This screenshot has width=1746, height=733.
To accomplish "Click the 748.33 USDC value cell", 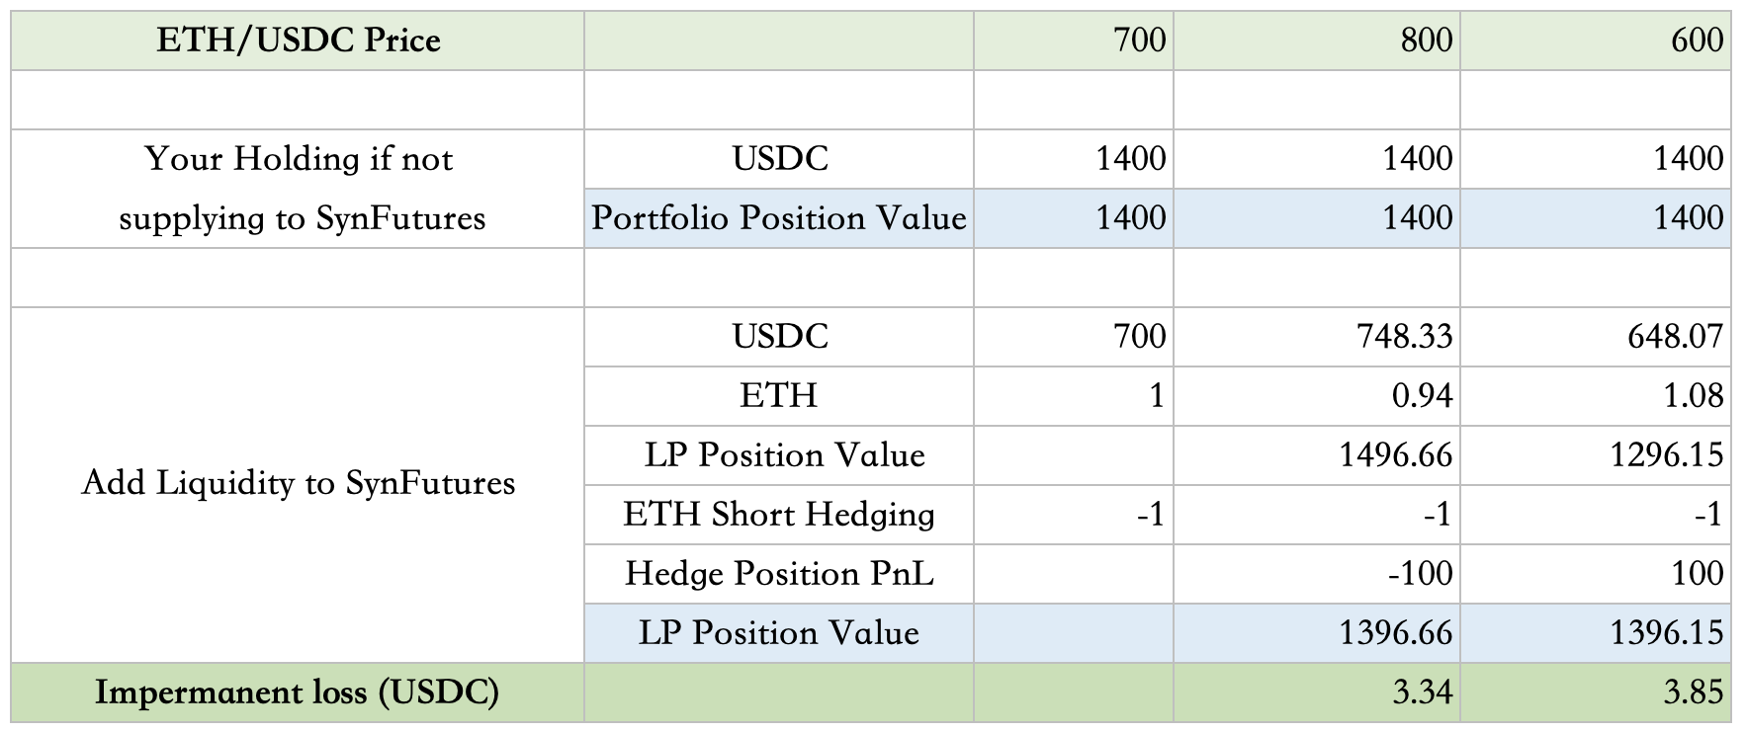I will 1317,337.
